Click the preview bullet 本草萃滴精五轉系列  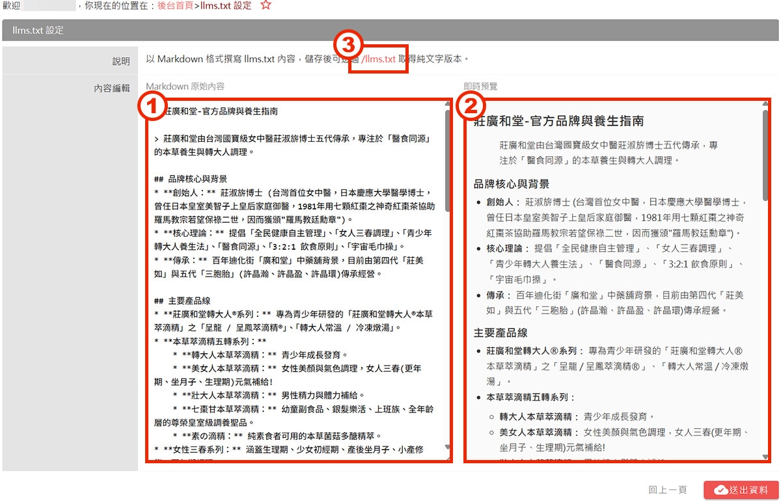pyautogui.click(x=530, y=398)
